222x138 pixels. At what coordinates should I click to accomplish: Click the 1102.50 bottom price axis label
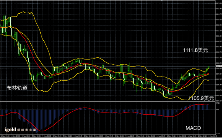(x=219, y=101)
